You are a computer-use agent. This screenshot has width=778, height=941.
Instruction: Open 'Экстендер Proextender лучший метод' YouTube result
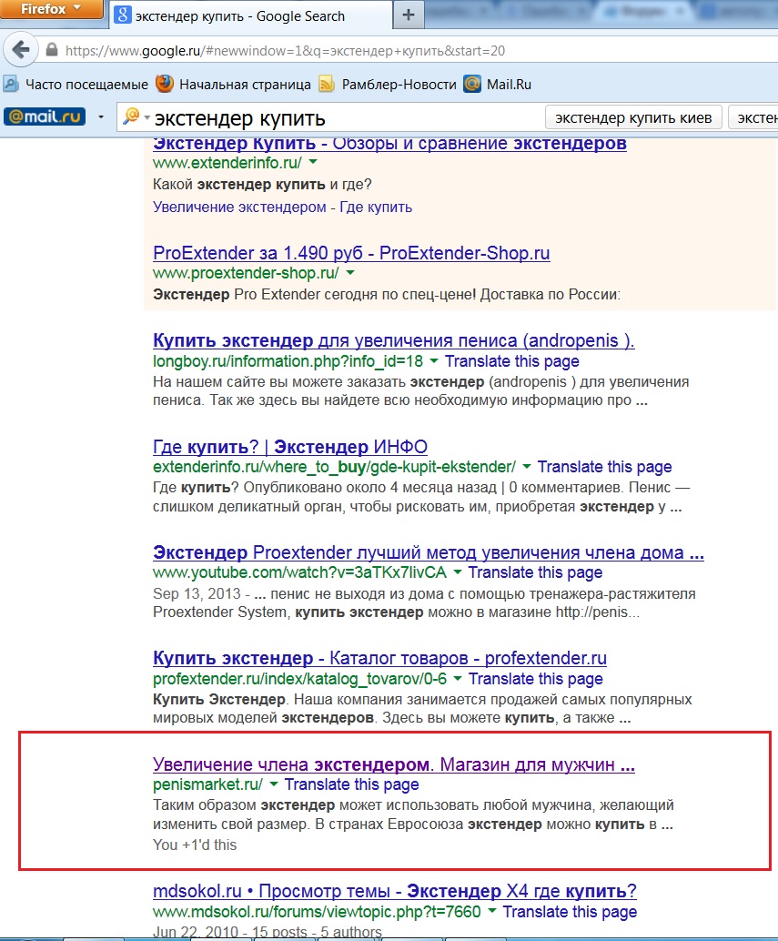(x=429, y=552)
